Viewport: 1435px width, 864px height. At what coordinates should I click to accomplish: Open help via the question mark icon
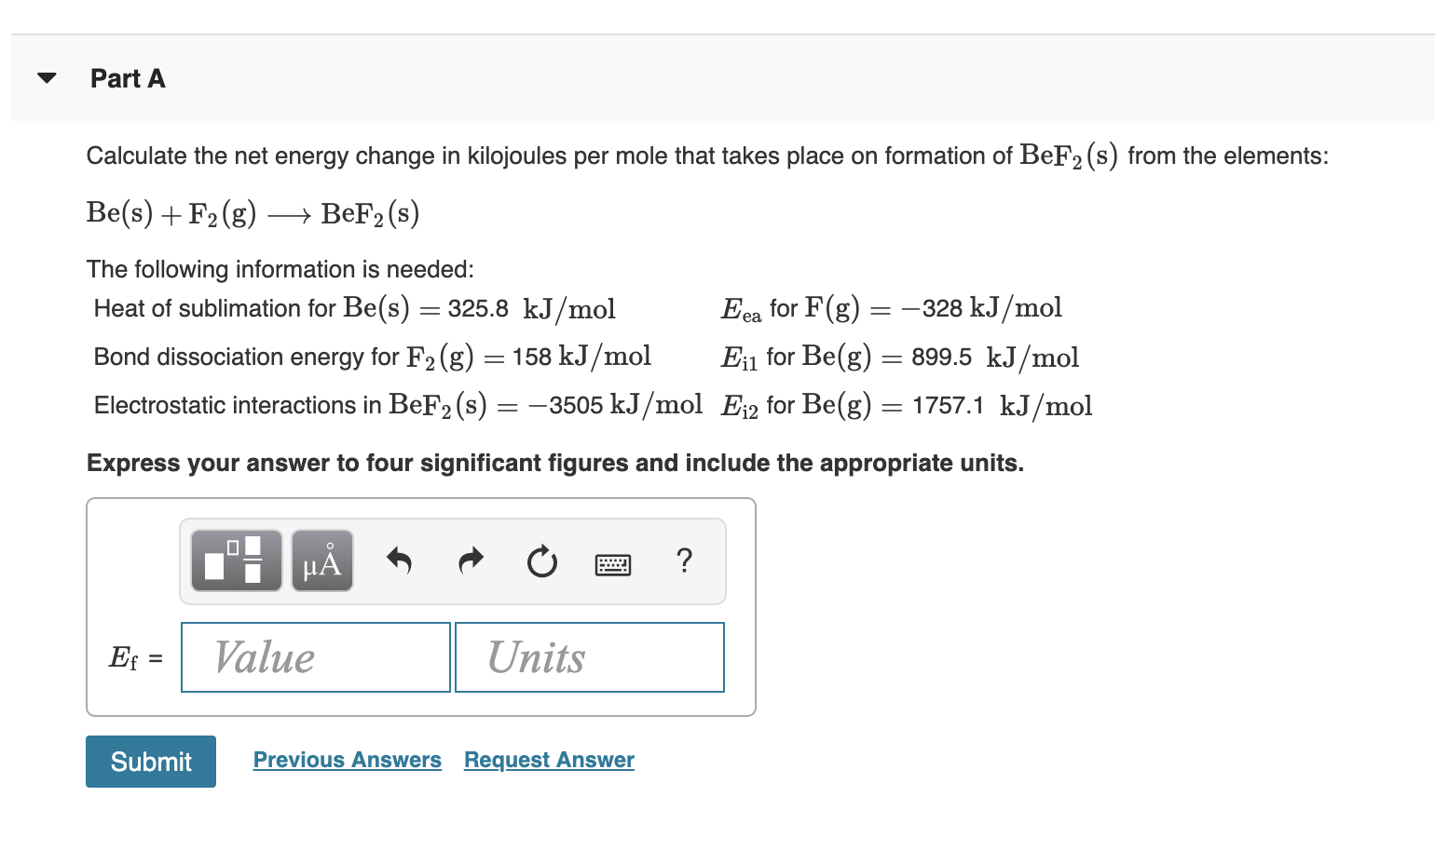(x=685, y=560)
